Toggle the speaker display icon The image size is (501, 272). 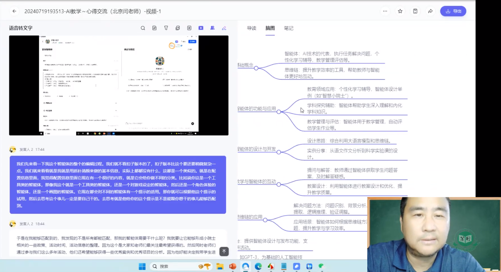(212, 28)
